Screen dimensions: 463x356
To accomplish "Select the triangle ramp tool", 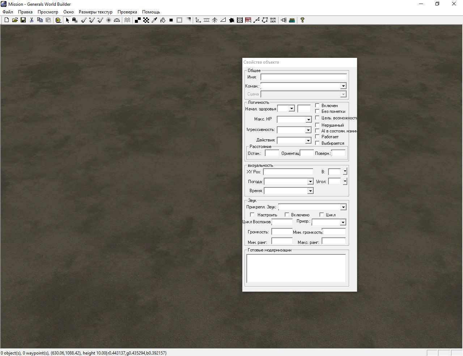I will tap(223, 20).
